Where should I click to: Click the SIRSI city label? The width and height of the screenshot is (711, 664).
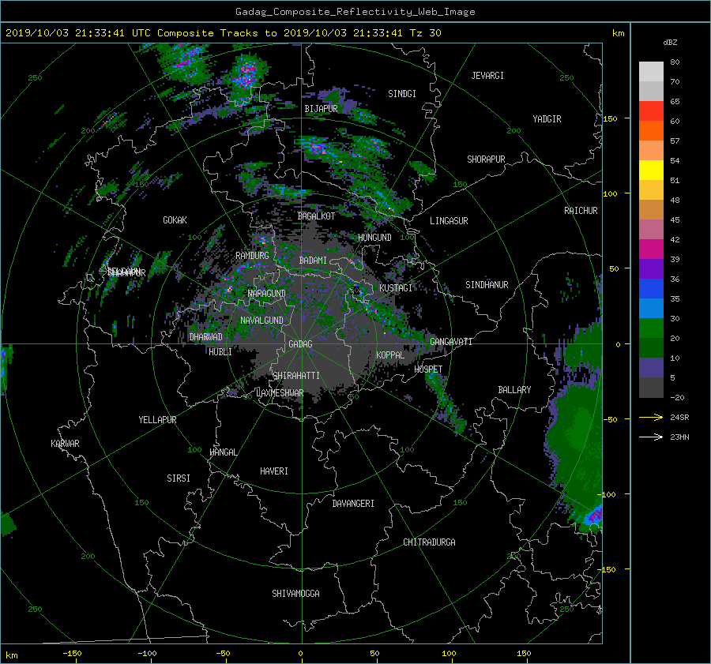point(179,478)
